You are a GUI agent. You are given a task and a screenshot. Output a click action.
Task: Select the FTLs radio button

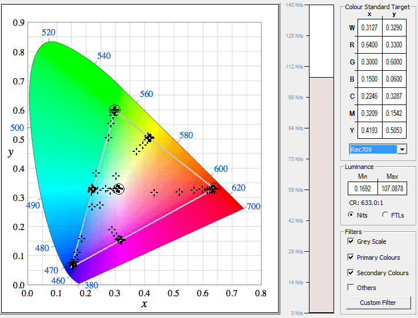tap(385, 215)
